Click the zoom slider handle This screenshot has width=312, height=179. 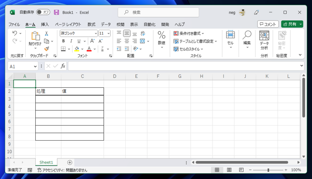(x=268, y=170)
